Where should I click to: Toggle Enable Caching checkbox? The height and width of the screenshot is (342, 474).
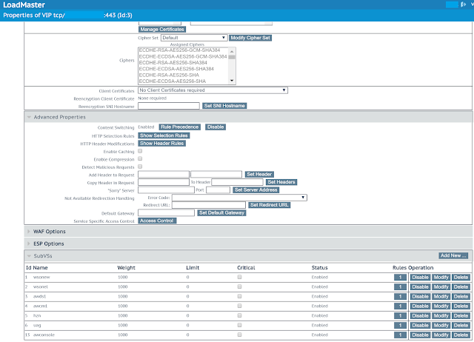point(140,151)
